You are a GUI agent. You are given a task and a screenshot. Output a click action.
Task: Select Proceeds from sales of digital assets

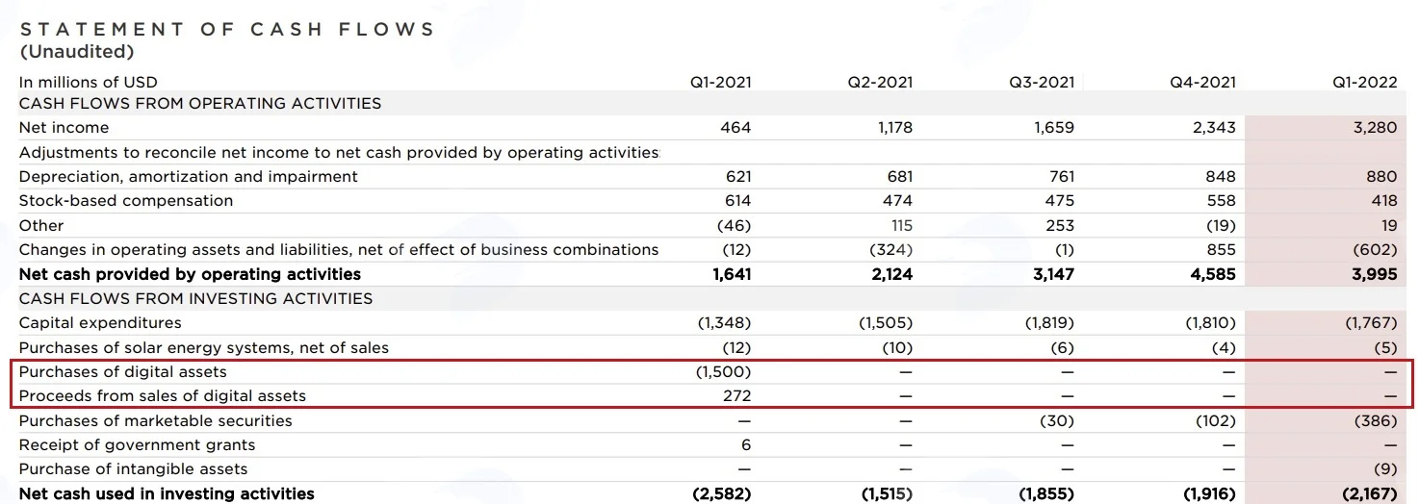click(x=163, y=396)
